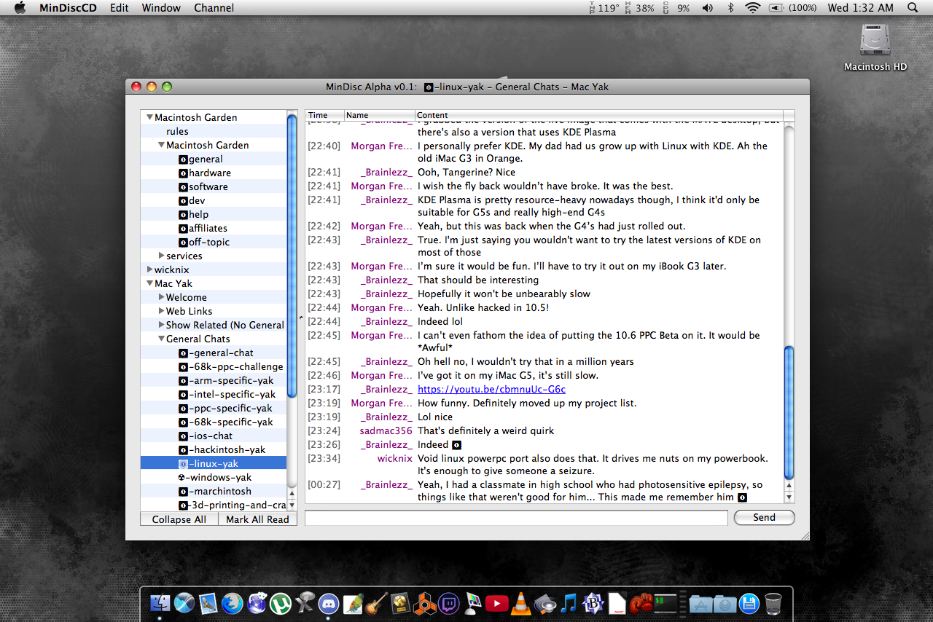Select the -ppc-specific-yak channel

coord(225,408)
